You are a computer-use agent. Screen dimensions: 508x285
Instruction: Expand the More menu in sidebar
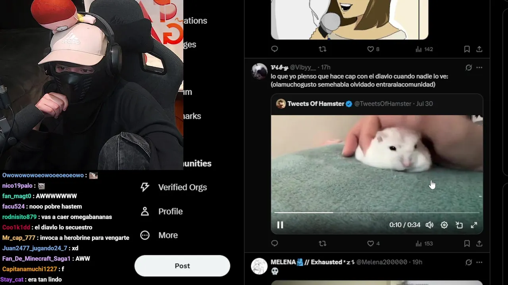(x=159, y=235)
